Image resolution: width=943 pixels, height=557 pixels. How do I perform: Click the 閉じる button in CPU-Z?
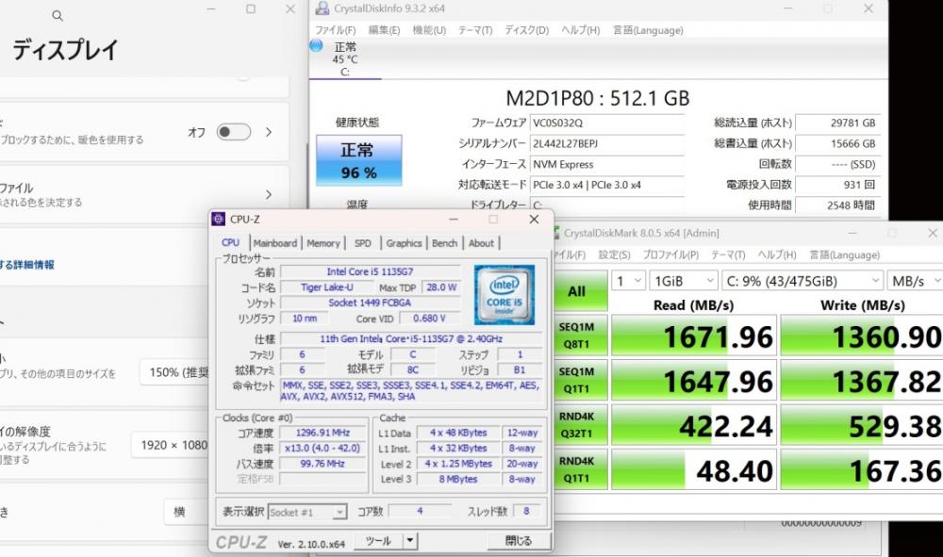point(518,541)
